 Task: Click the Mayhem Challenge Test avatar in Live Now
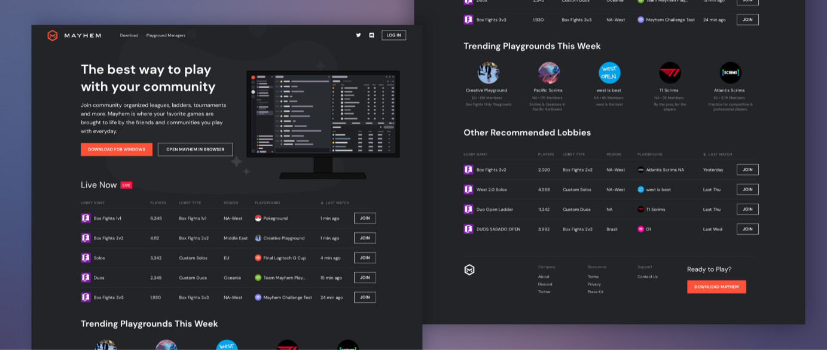click(x=258, y=297)
